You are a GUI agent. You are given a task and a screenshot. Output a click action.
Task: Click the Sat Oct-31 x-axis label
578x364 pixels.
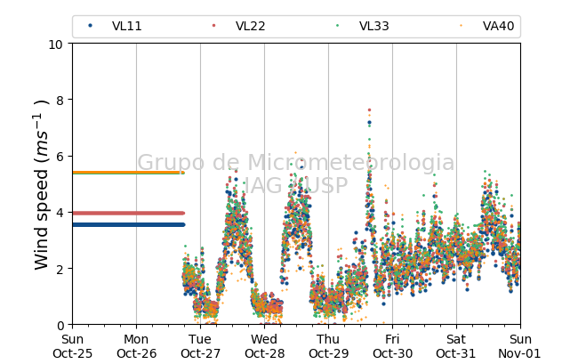point(456,346)
